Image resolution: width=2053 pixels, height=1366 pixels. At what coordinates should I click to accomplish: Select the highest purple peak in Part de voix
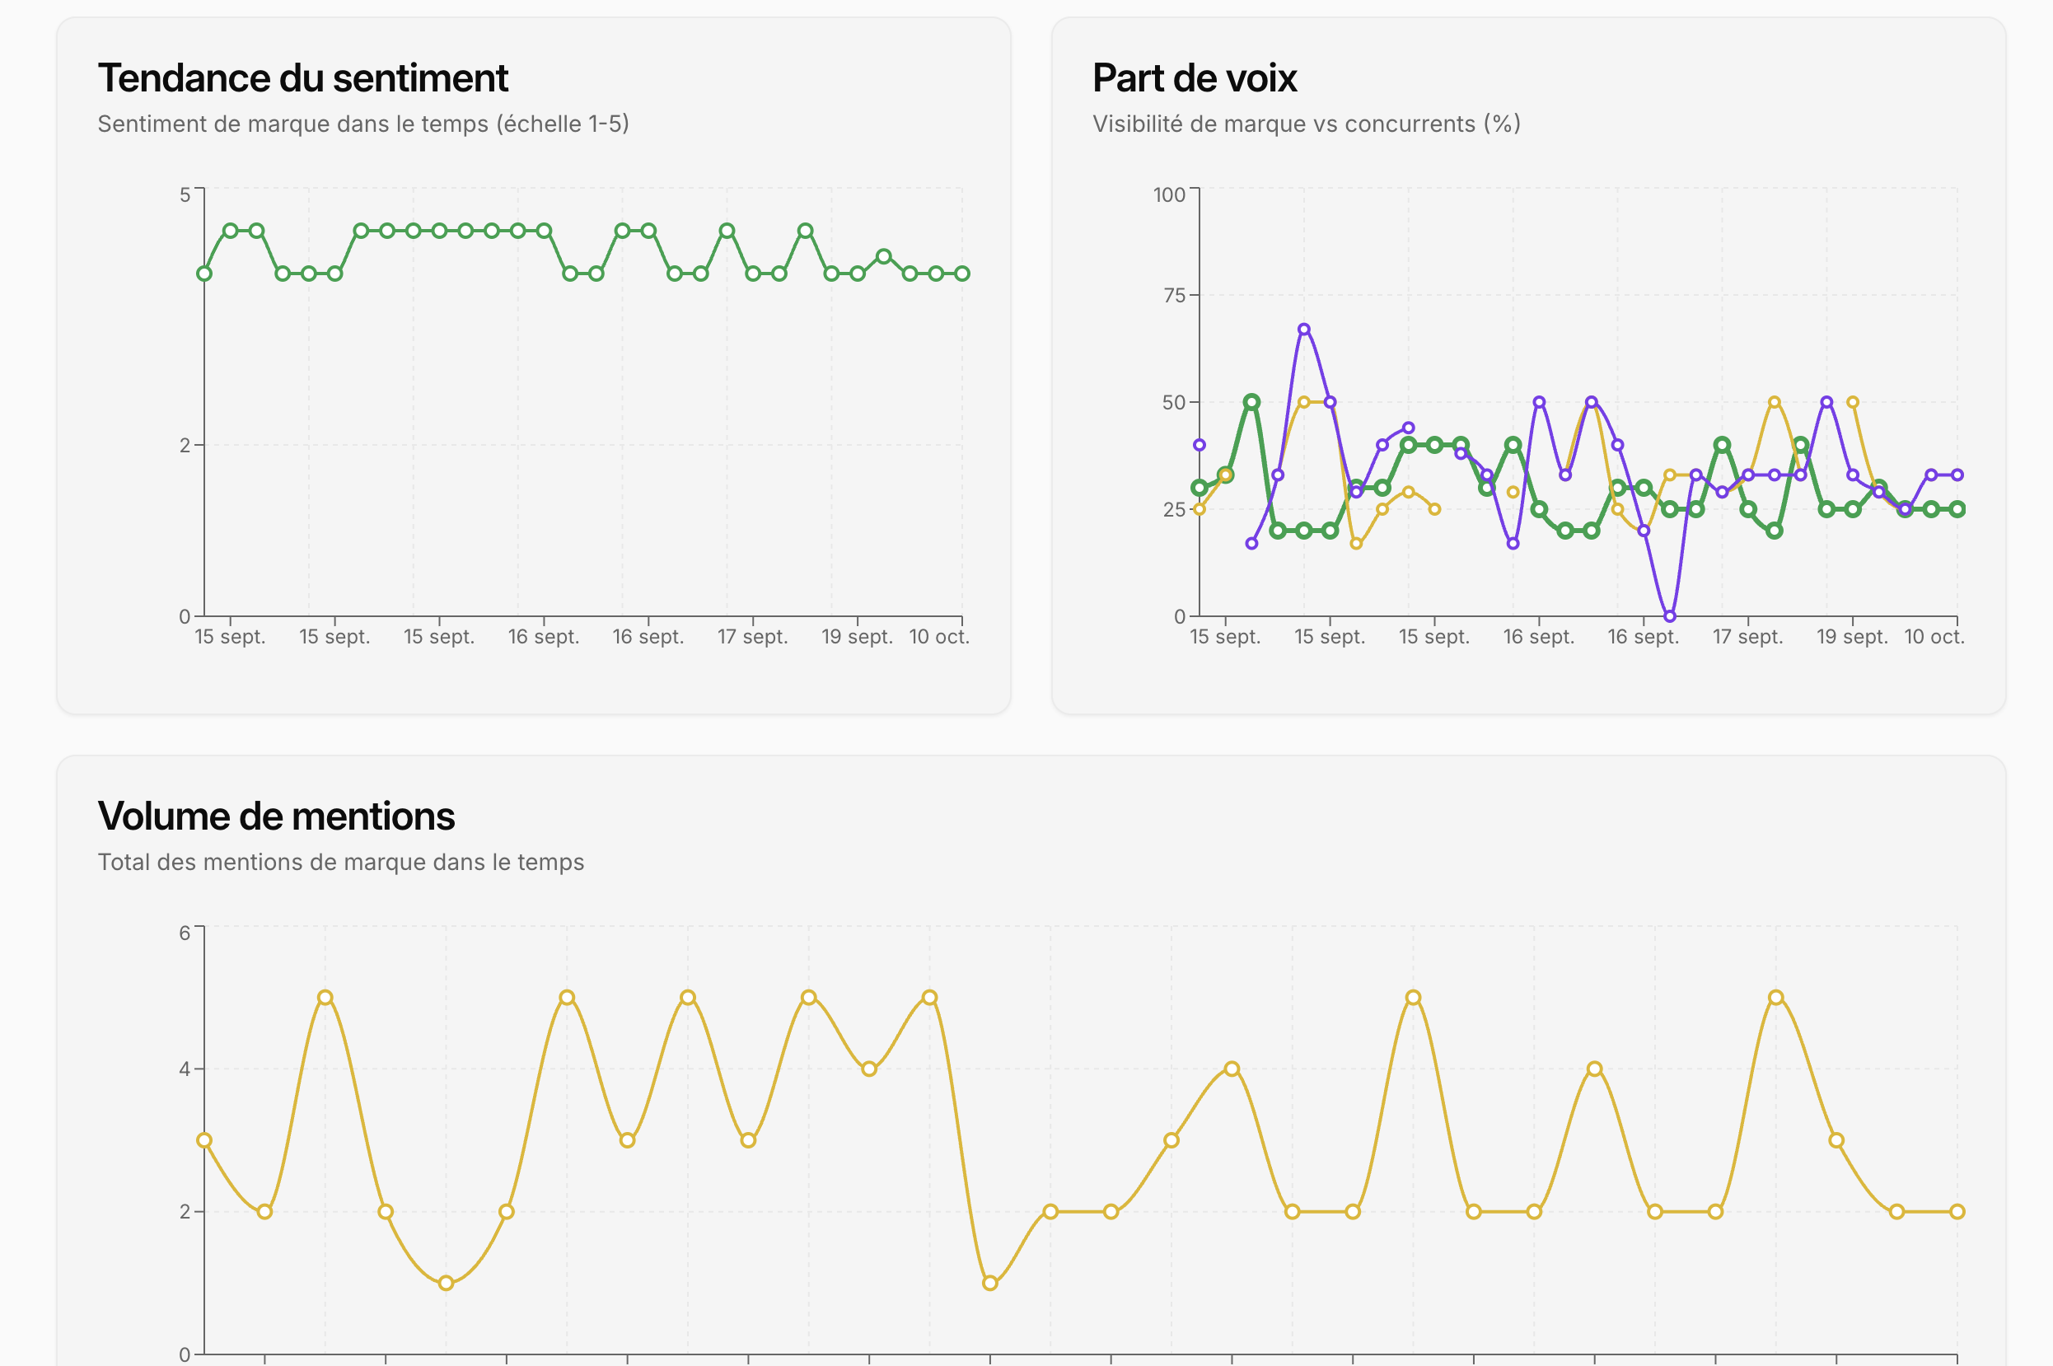pos(1303,330)
